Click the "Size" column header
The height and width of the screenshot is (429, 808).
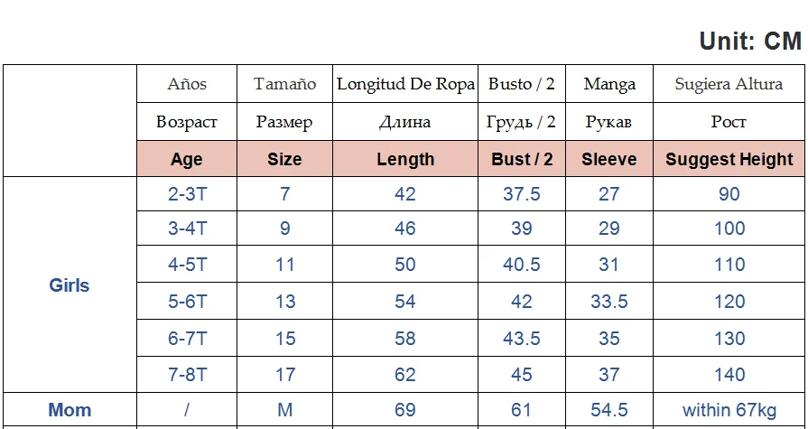284,160
